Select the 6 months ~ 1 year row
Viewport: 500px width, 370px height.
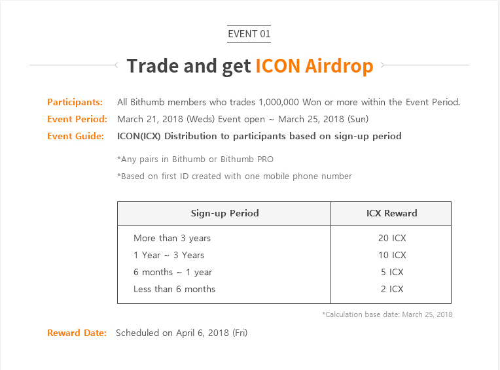coord(284,272)
